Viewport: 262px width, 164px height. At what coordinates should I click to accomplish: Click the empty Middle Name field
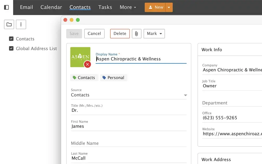[129, 143]
